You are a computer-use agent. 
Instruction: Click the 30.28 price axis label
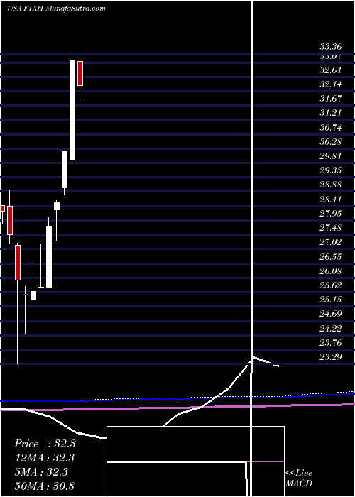click(x=331, y=142)
